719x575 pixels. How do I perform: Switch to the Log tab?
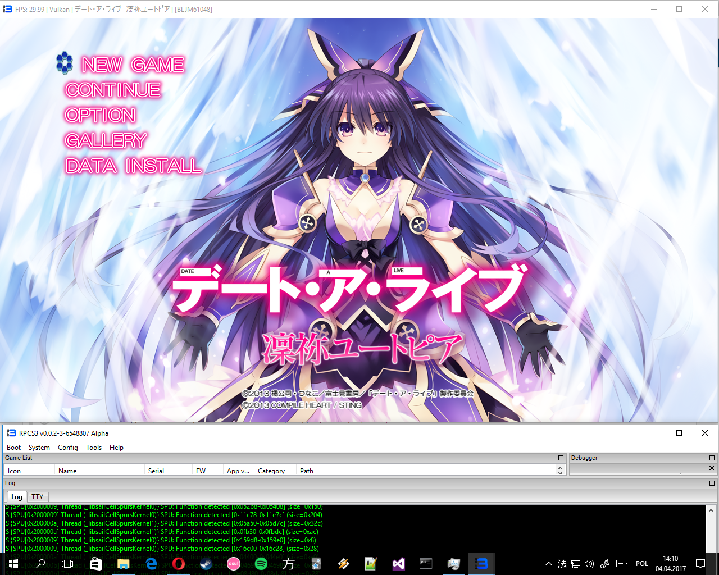coord(17,497)
